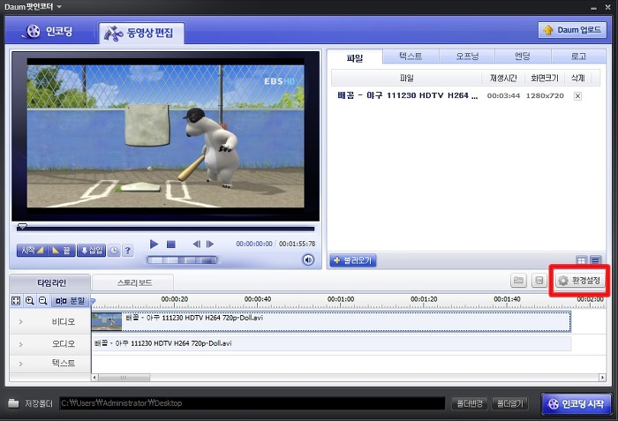Click the timeline playhead marker
618x421 pixels.
click(x=93, y=302)
